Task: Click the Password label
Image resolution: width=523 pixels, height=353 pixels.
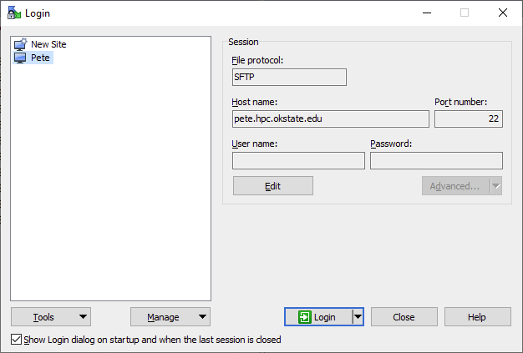Action: click(391, 144)
